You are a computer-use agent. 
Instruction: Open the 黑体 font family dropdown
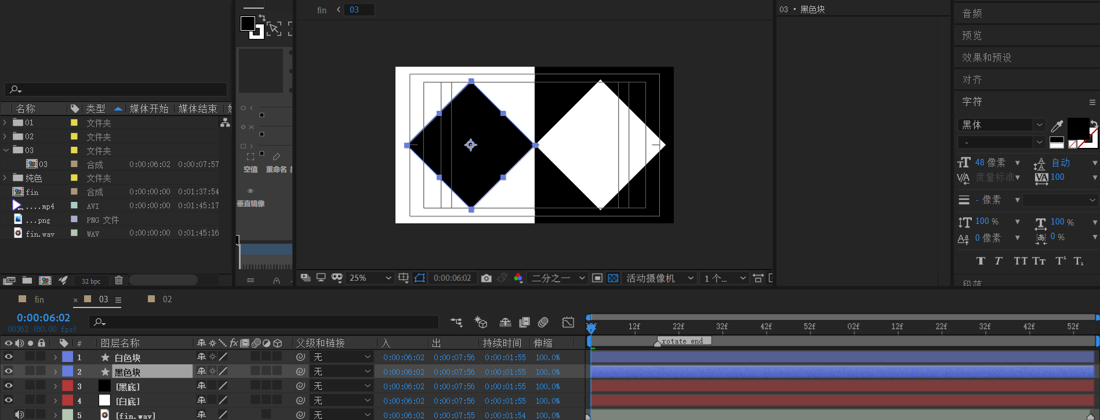(1001, 125)
